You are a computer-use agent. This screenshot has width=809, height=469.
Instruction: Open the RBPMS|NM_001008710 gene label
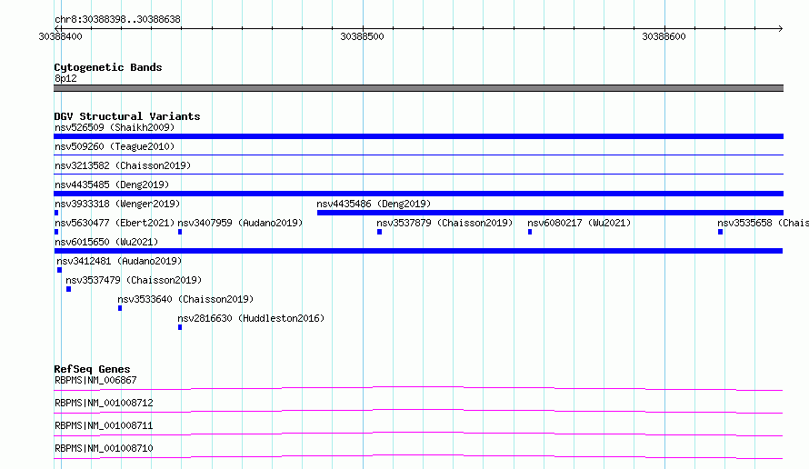104,448
